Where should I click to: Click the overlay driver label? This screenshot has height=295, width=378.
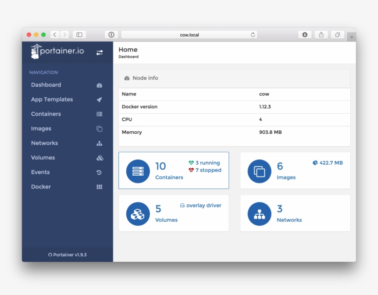201,205
